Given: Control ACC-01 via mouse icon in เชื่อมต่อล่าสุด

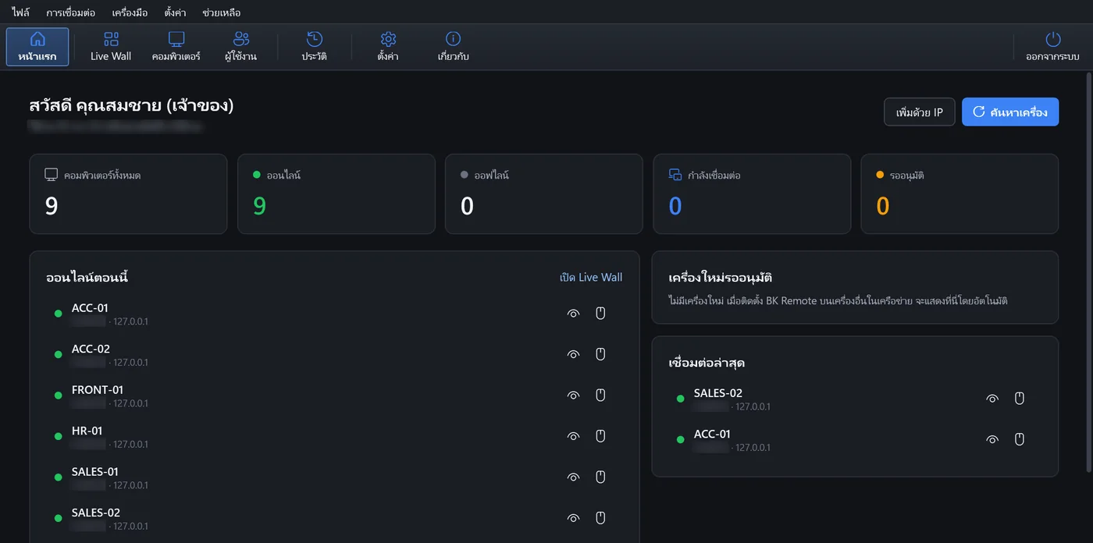Looking at the screenshot, I should (x=1019, y=439).
